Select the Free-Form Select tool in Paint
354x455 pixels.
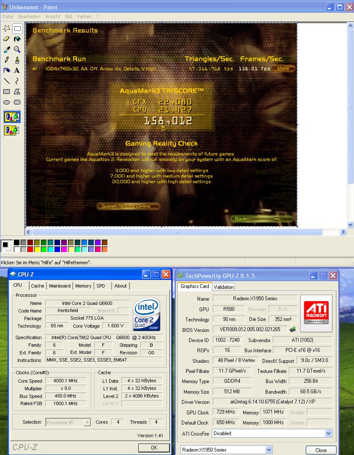(7, 28)
